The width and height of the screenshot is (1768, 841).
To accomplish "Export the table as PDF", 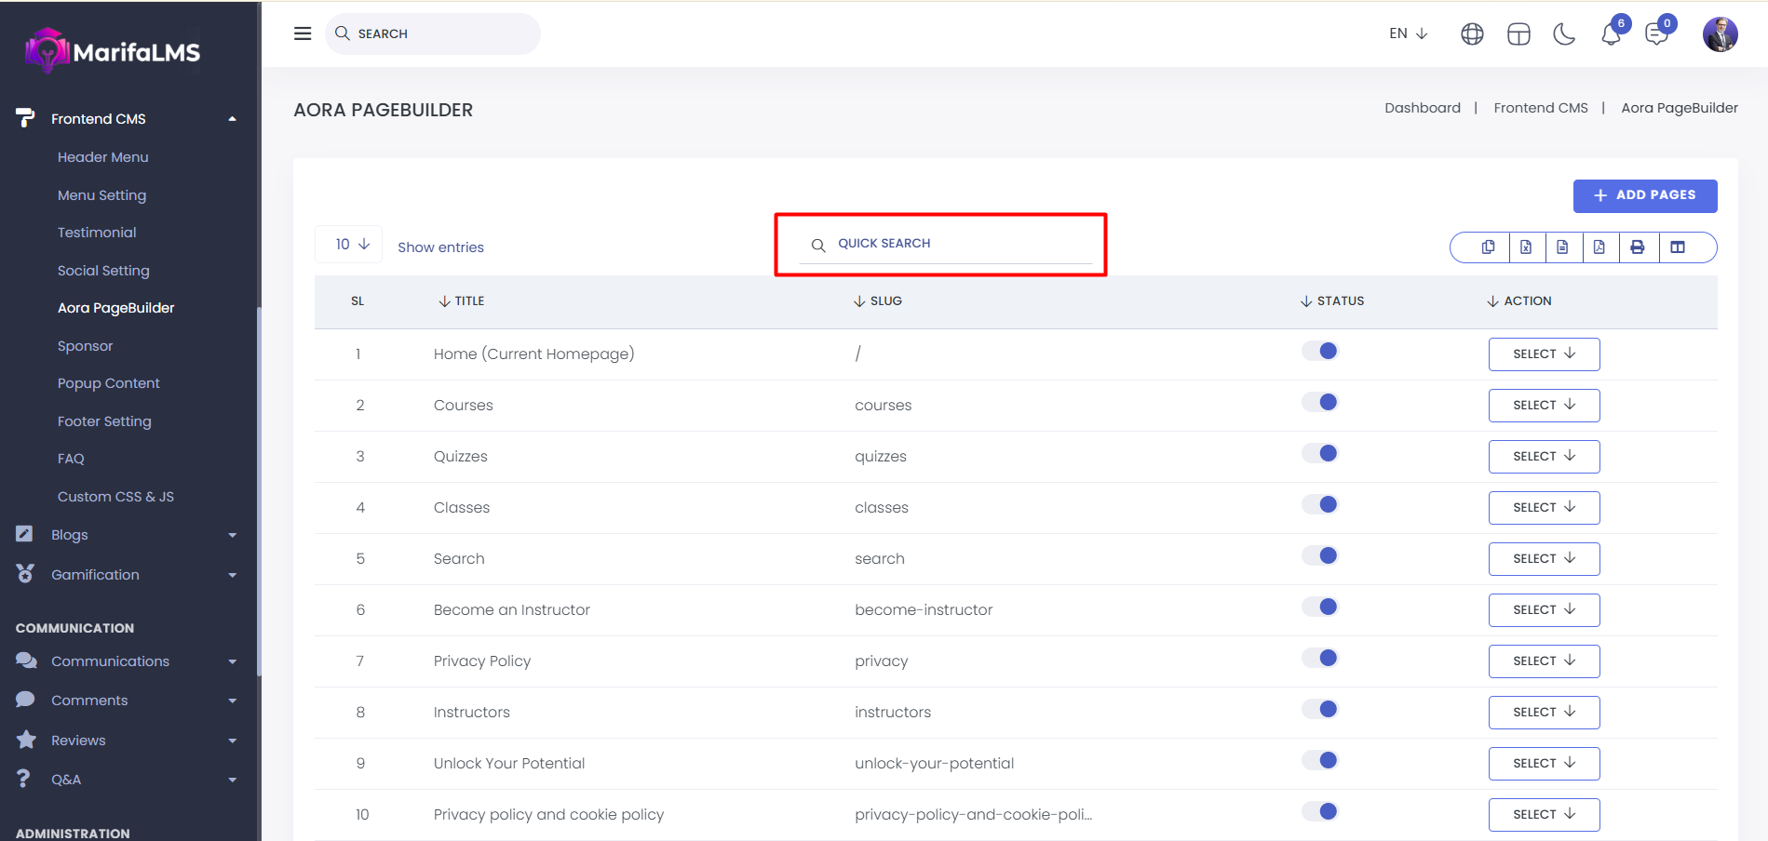I will coord(1599,247).
